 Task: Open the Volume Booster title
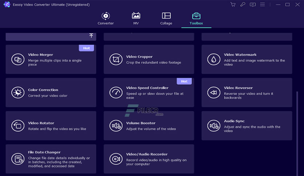(141, 123)
